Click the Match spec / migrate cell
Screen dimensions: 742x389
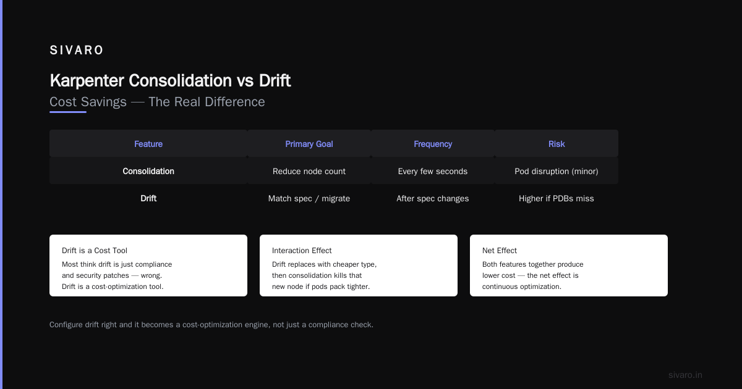click(309, 198)
